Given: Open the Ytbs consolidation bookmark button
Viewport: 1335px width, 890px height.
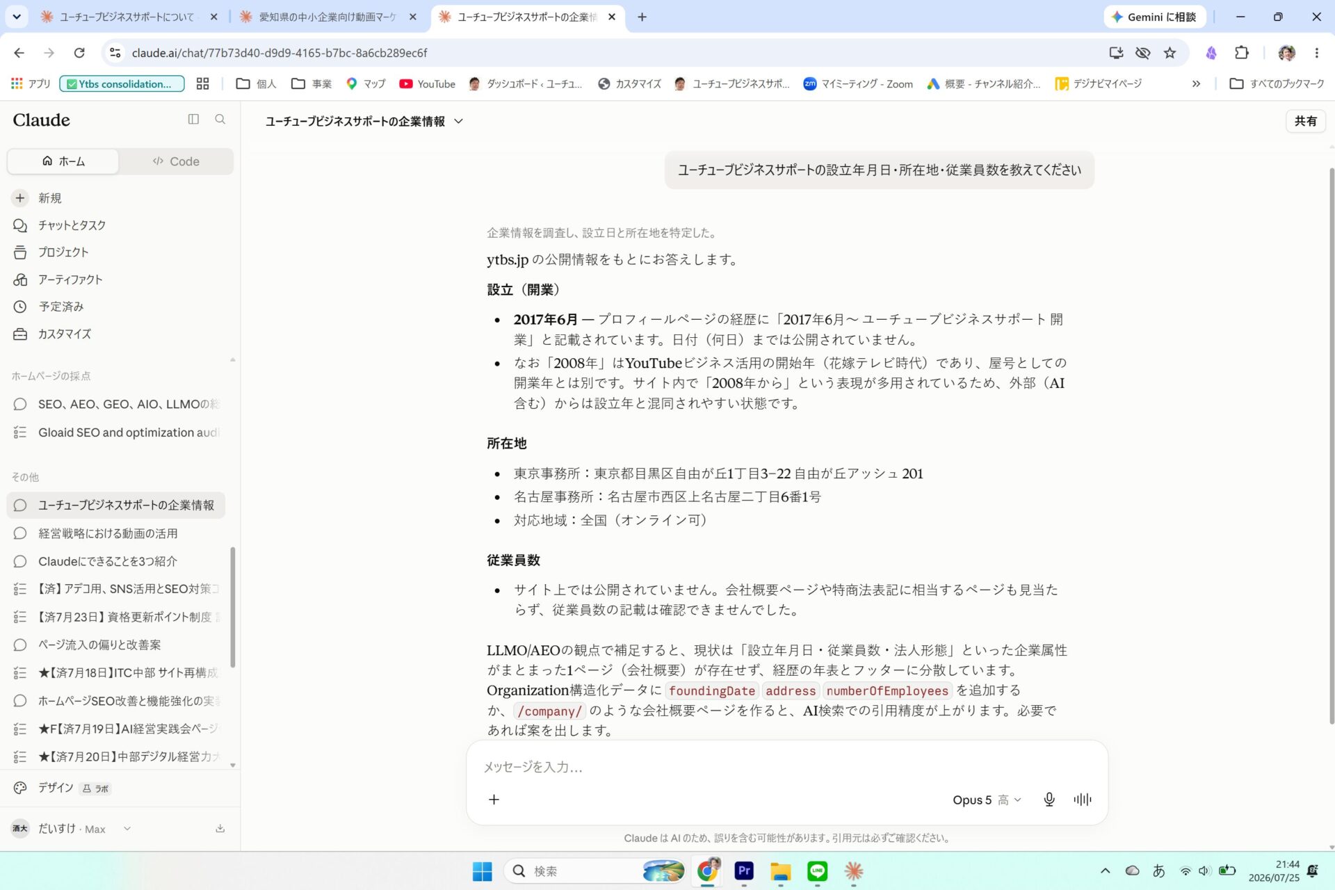Looking at the screenshot, I should click(122, 84).
